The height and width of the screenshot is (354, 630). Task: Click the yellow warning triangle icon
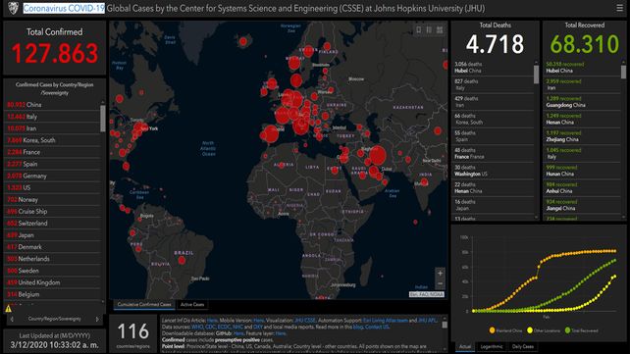pyautogui.click(x=8, y=309)
